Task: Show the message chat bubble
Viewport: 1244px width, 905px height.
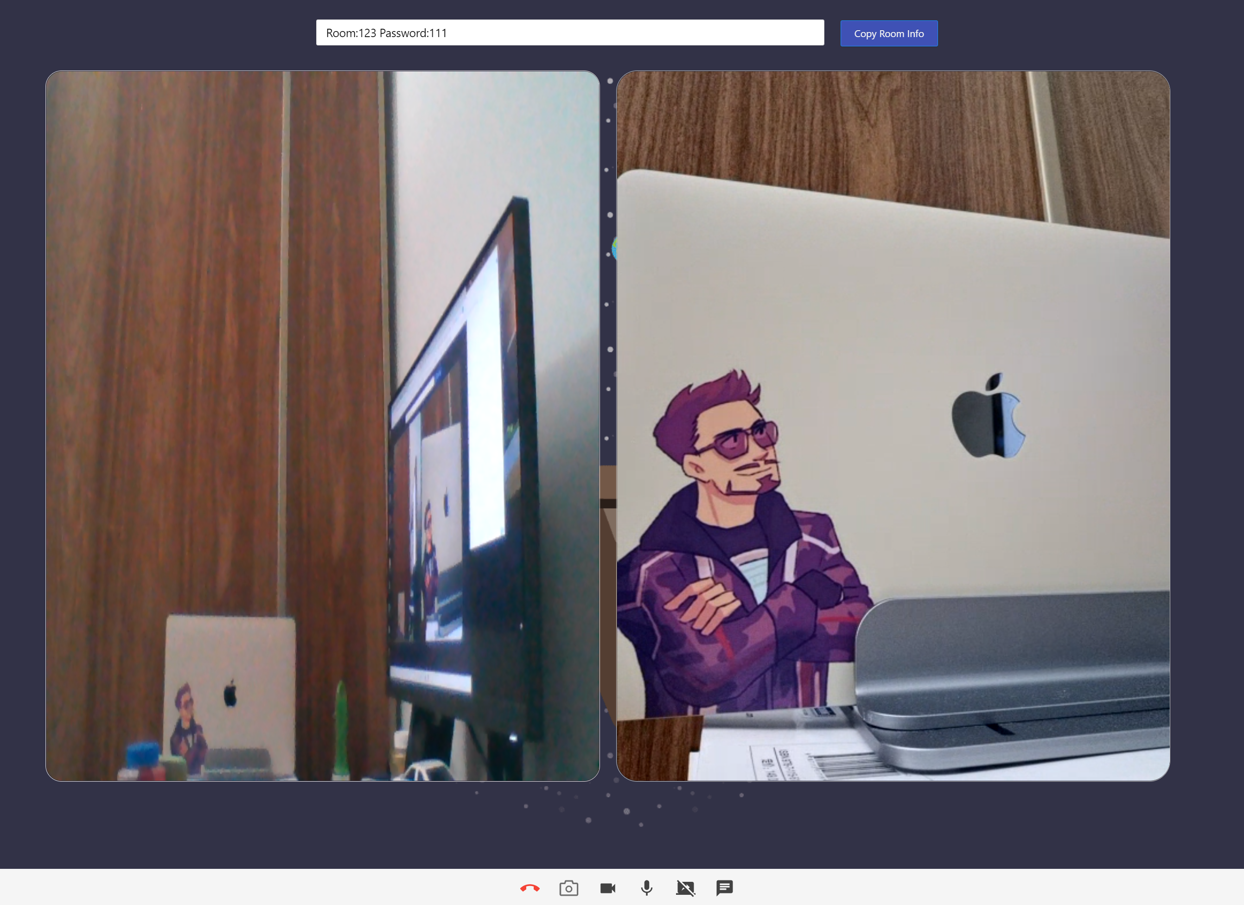Action: pyautogui.click(x=724, y=887)
